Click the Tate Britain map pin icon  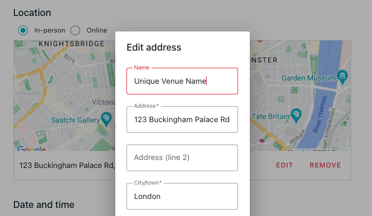(296, 115)
